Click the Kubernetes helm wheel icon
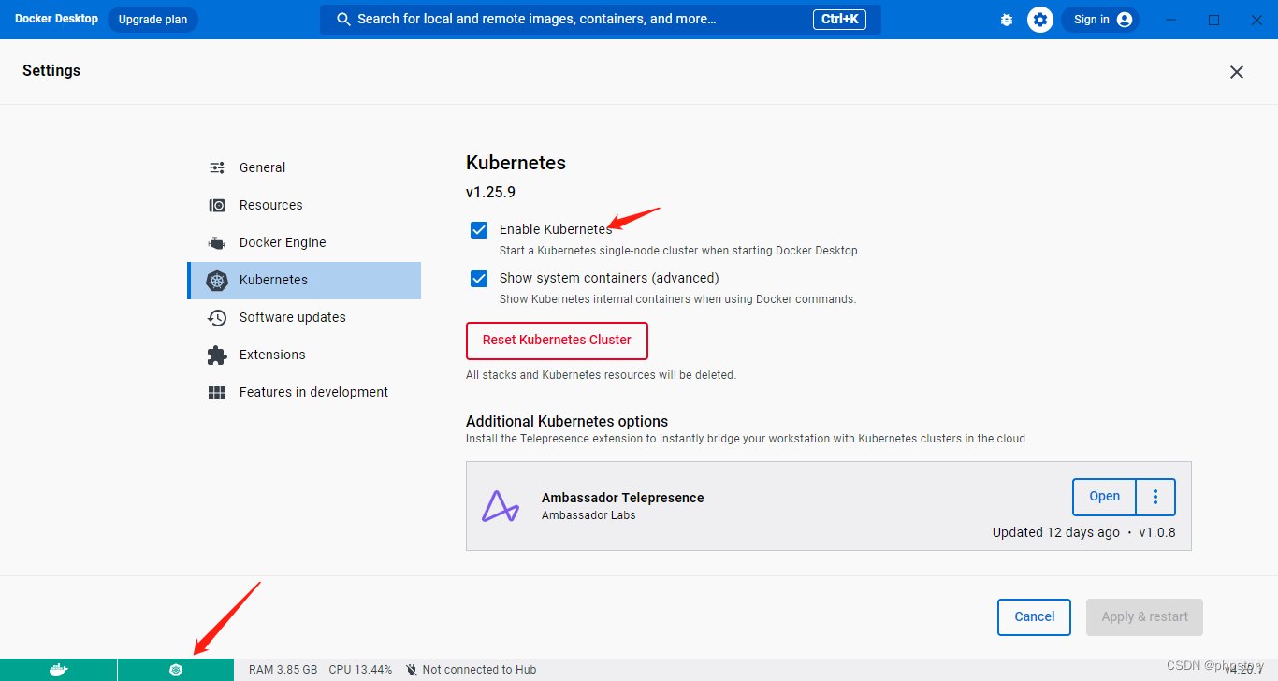The width and height of the screenshot is (1278, 681). [x=217, y=280]
